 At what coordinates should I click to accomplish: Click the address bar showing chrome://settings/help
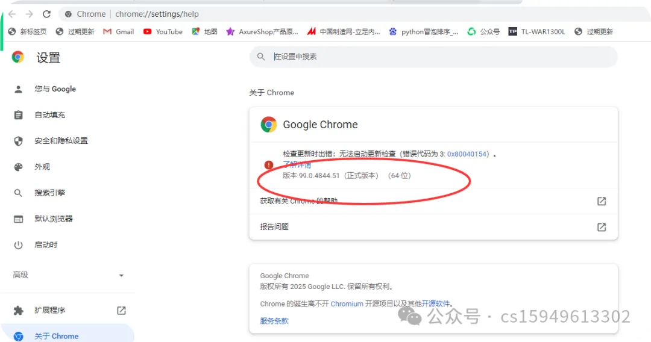[353, 14]
